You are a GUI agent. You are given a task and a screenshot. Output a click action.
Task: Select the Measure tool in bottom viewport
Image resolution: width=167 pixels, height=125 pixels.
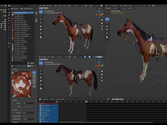pos(41,88)
